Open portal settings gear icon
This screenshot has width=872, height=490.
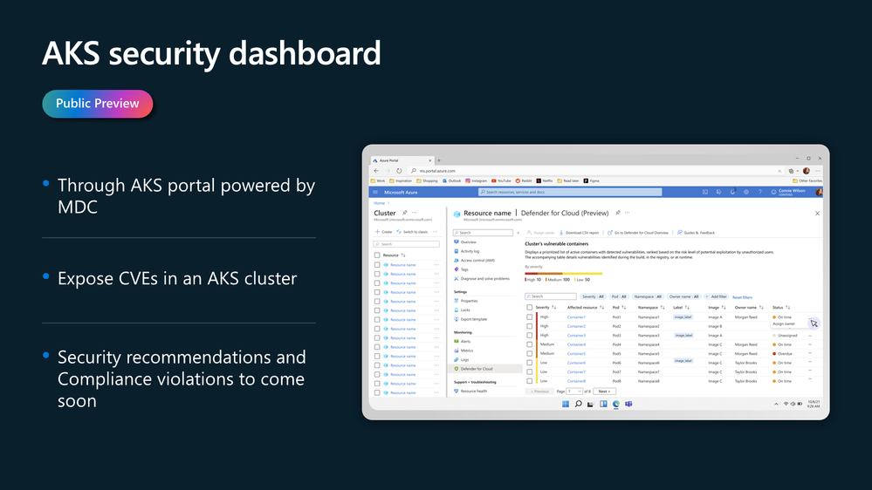(x=746, y=192)
